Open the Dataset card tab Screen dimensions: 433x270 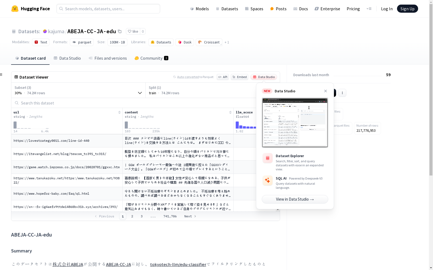30,58
